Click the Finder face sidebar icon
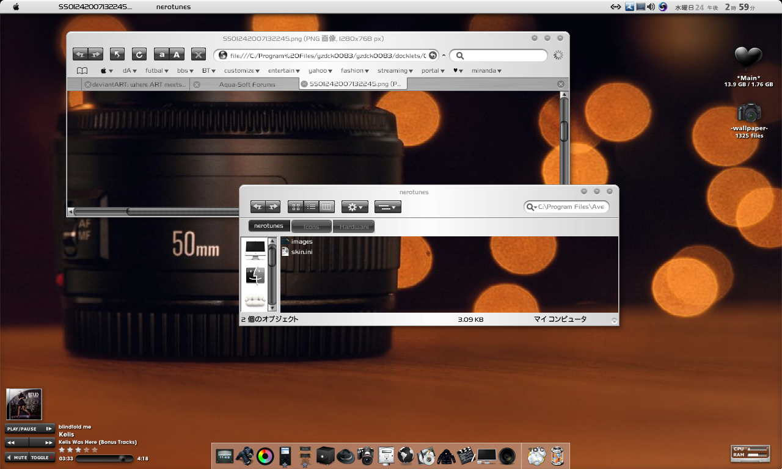 pyautogui.click(x=255, y=276)
